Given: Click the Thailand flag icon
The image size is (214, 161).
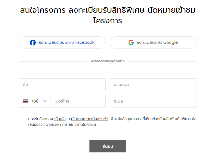Looking at the screenshot, I should click(26, 101).
